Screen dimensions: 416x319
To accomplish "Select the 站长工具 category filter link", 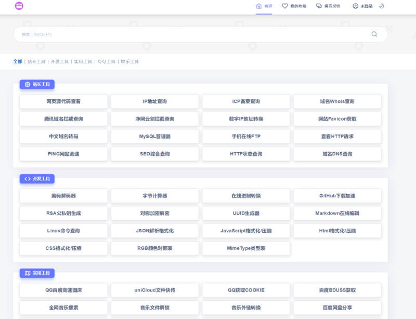I will (36, 61).
